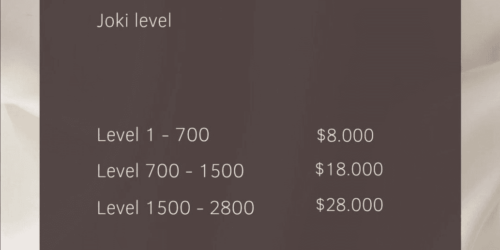The image size is (500, 250).
Task: Click the beige background strip on the left
Action: (x=19, y=125)
